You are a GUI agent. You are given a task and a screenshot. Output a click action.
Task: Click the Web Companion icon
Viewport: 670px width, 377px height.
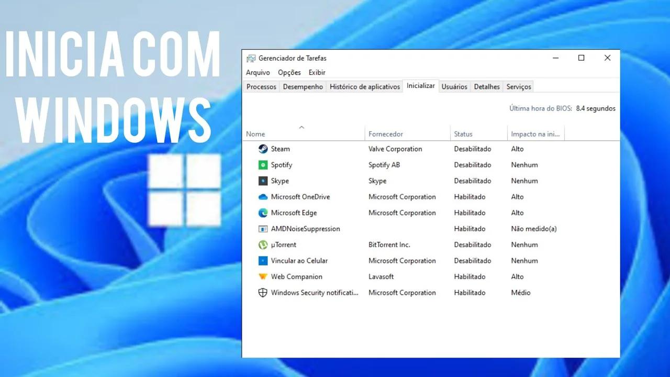pyautogui.click(x=263, y=277)
